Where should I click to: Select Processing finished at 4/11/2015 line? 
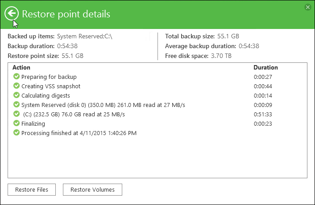coord(157,133)
